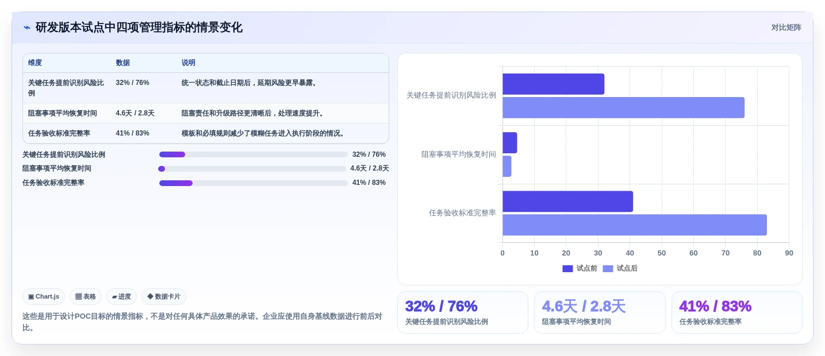Click 试点后 bar for 阻塞事项平均恢复时间
The image size is (825, 356).
(506, 166)
